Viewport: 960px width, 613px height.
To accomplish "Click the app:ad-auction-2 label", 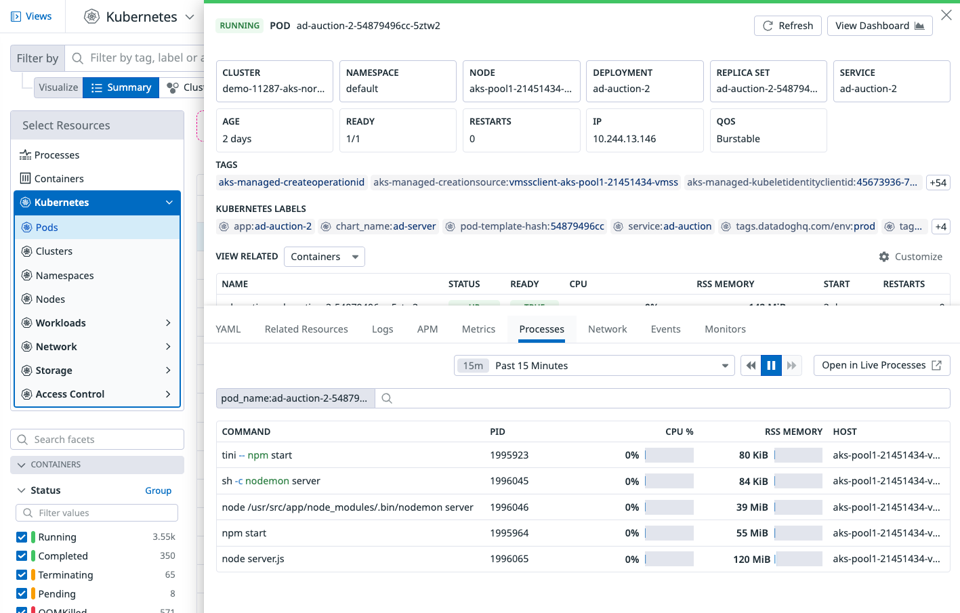I will (266, 226).
